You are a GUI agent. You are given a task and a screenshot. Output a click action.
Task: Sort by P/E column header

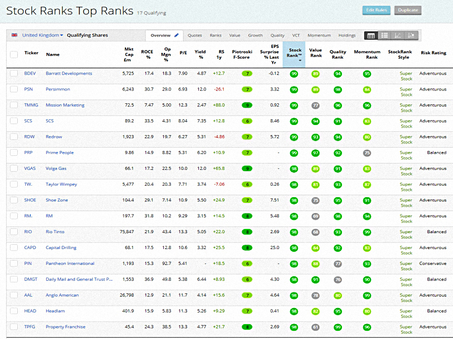pyautogui.click(x=183, y=52)
